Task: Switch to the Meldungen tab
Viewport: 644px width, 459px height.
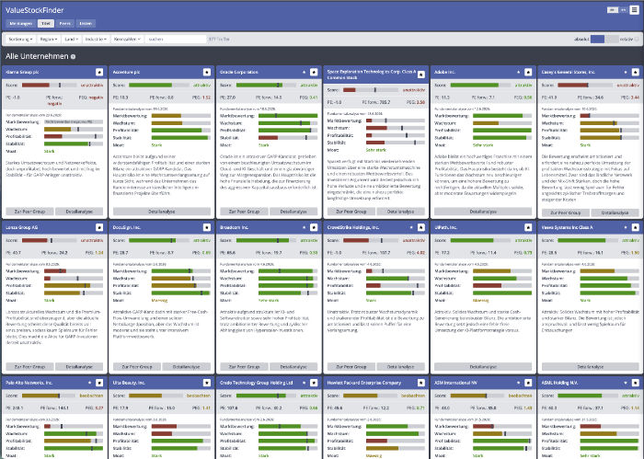Action: [x=21, y=23]
